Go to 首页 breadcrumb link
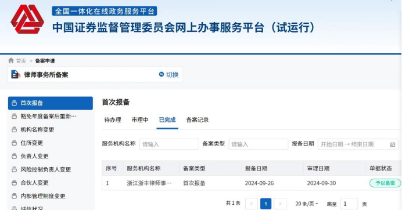Image resolution: width=402 pixels, height=210 pixels. click(21, 61)
